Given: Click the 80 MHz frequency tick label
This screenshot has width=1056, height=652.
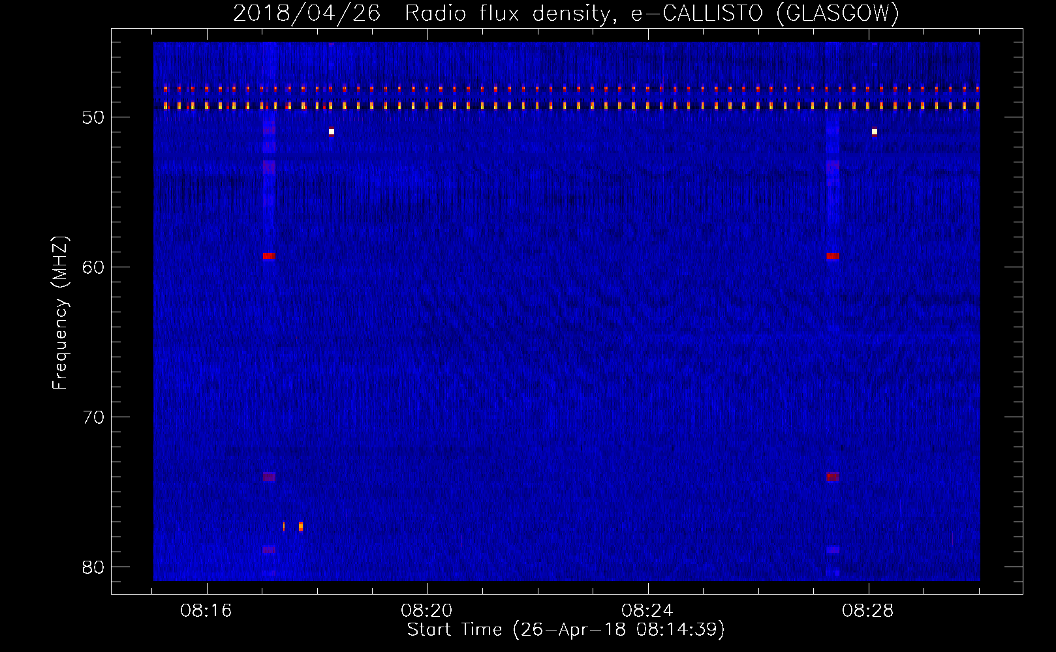Looking at the screenshot, I should pyautogui.click(x=93, y=567).
